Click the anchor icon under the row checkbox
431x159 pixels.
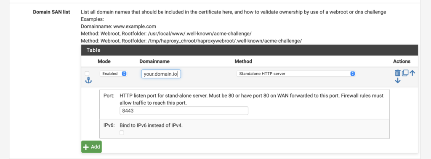point(88,80)
